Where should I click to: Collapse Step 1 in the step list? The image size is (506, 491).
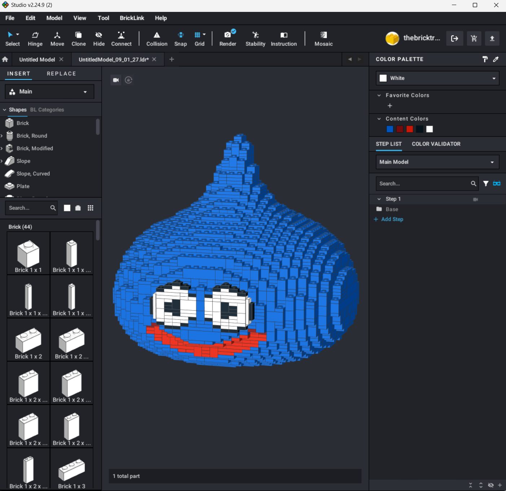tap(379, 199)
